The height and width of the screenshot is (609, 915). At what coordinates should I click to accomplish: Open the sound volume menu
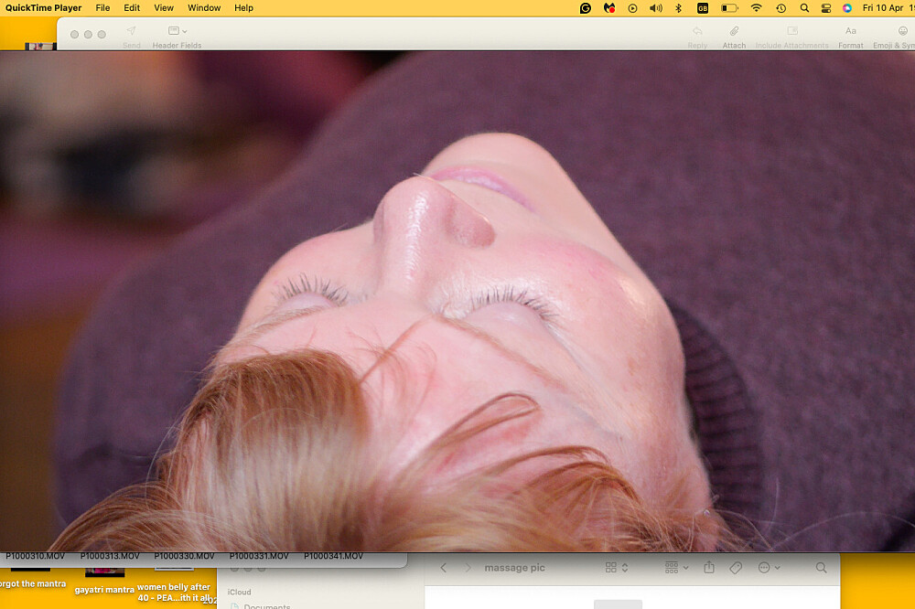pos(656,8)
